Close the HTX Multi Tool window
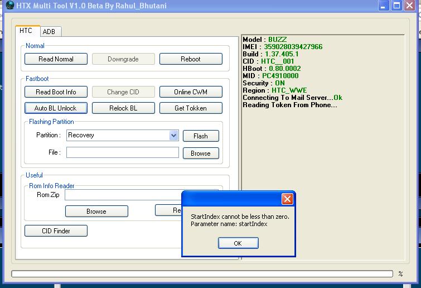This screenshot has height=288, width=421. [410, 6]
